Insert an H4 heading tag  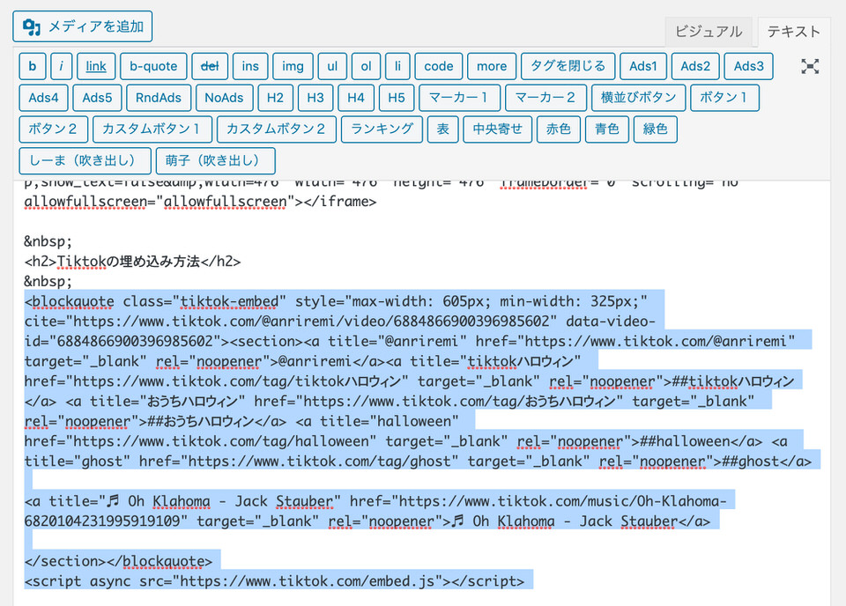(356, 98)
